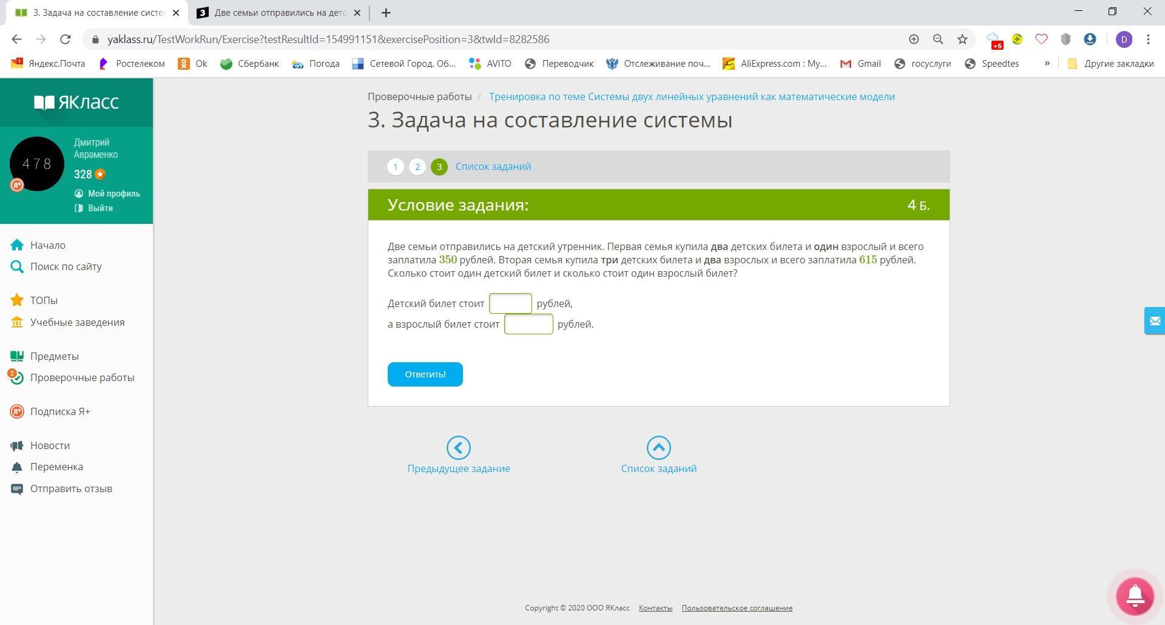Click the ЯКласс logo
Image resolution: width=1165 pixels, height=625 pixels.
(76, 102)
